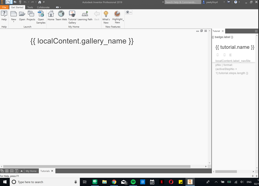Select the Tutorial panel tab
This screenshot has width=259, height=186.
pos(216,31)
